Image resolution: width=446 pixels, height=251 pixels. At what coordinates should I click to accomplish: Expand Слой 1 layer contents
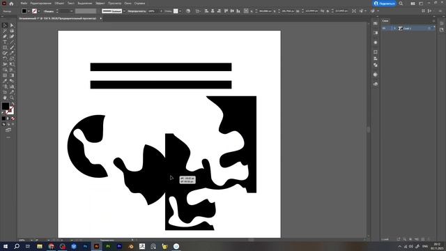tap(394, 28)
